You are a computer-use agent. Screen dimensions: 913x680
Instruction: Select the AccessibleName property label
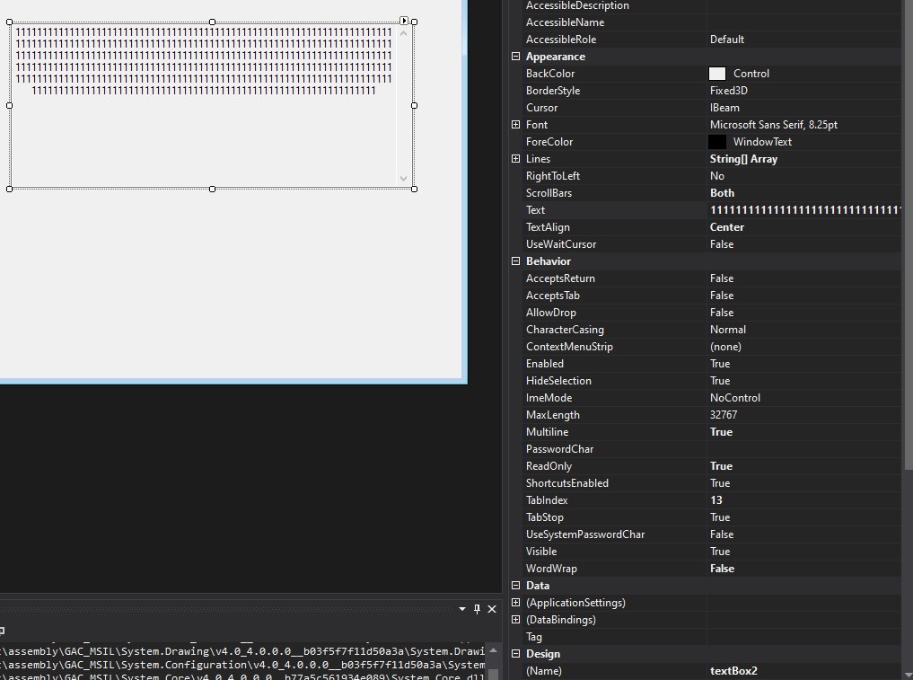click(565, 22)
